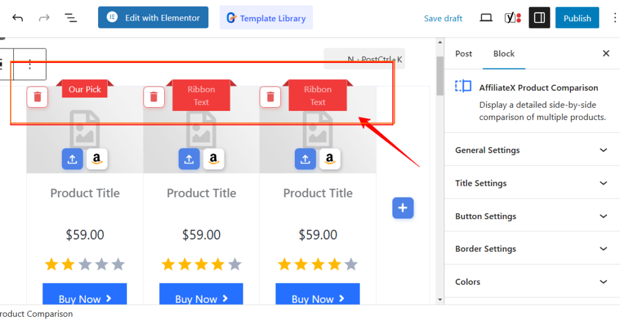Upload image for the first product
Screen dimensions: 620x321
coord(73,159)
